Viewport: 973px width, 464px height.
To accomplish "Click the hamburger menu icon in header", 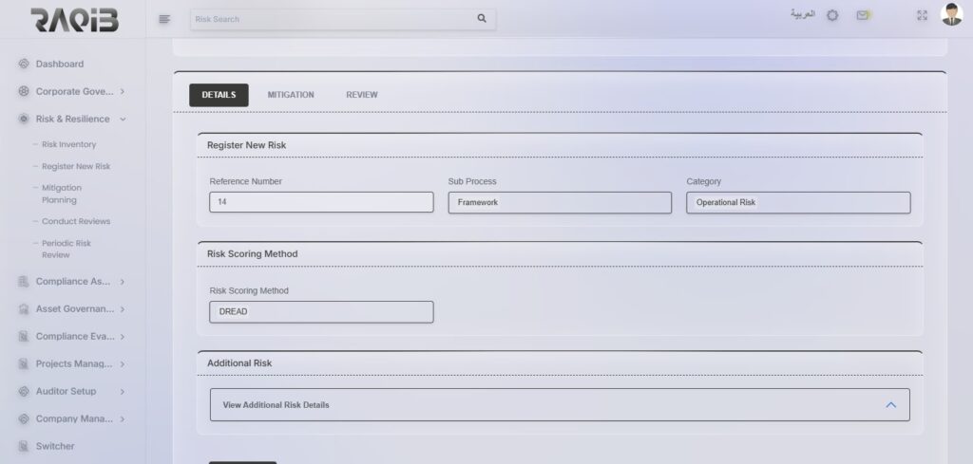I will [x=164, y=18].
